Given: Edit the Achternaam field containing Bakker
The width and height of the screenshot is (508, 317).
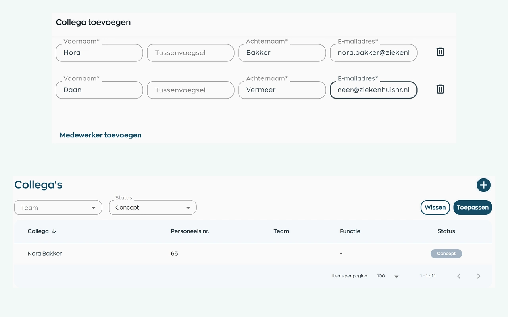Looking at the screenshot, I should [x=282, y=53].
